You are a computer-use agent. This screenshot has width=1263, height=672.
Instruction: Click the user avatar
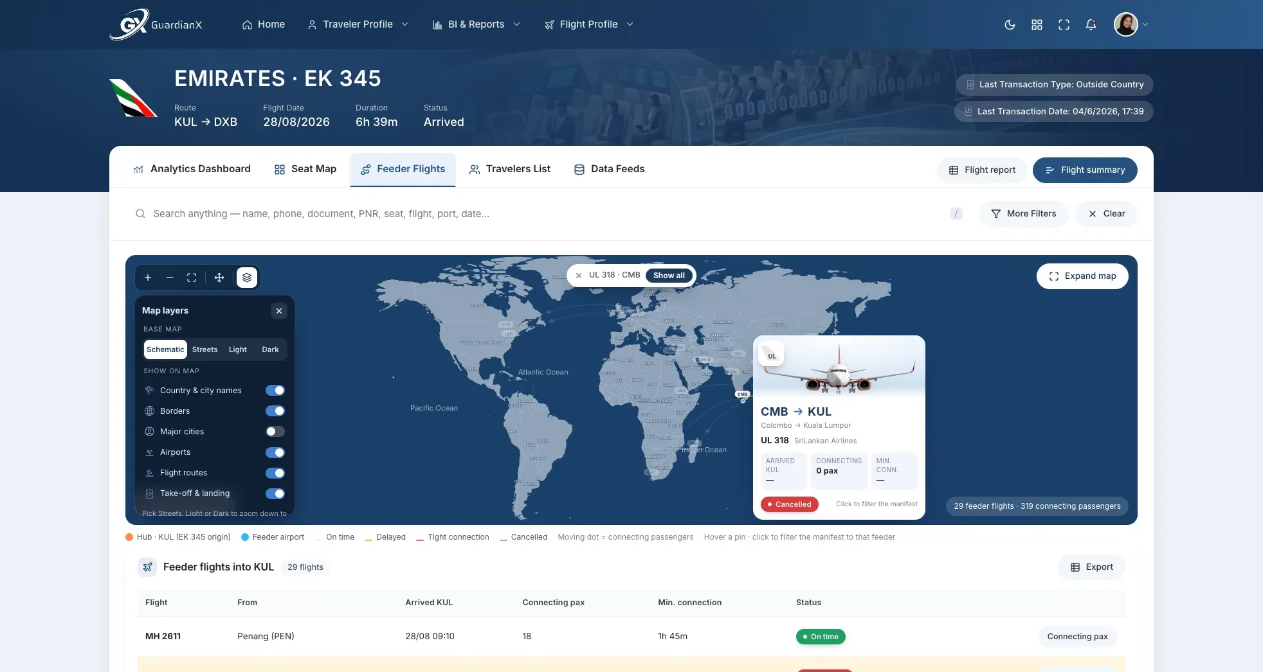[1126, 24]
